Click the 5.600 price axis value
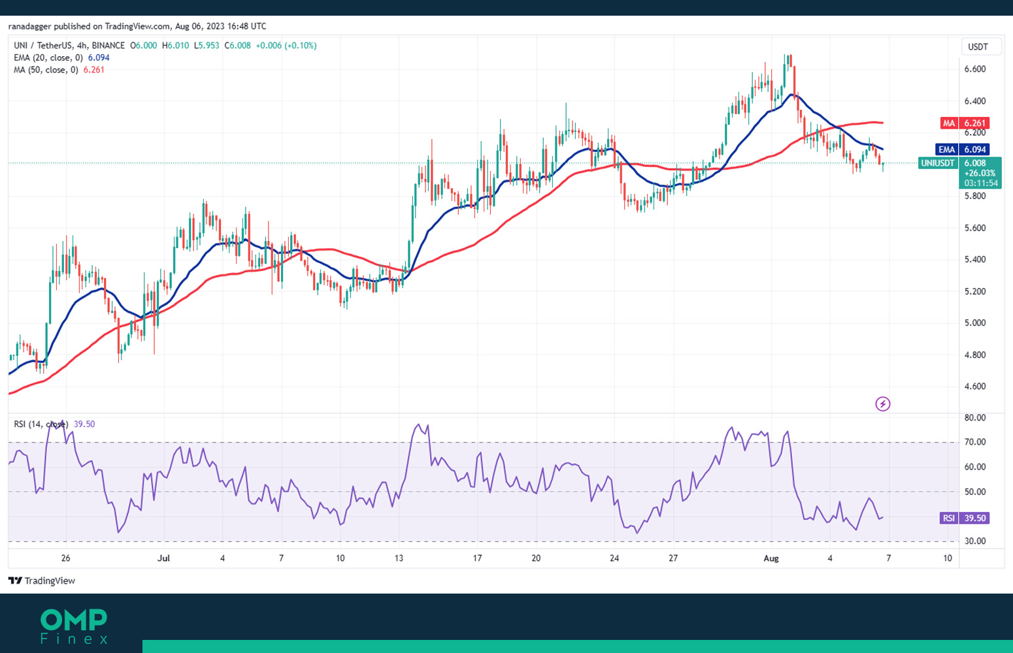Image resolution: width=1013 pixels, height=653 pixels. (x=975, y=228)
